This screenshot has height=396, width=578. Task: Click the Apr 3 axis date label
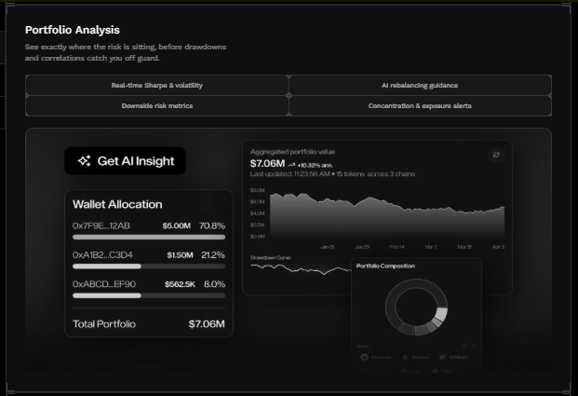click(x=498, y=247)
